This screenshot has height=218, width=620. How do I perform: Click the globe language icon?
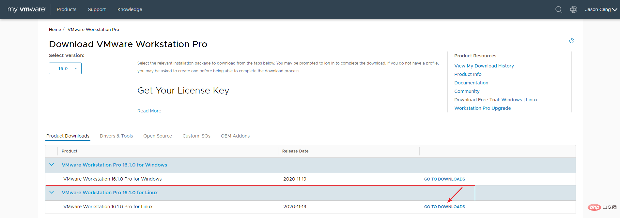click(574, 9)
